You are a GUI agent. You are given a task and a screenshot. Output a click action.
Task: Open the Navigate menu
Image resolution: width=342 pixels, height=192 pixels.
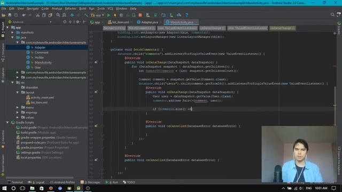[33, 9]
